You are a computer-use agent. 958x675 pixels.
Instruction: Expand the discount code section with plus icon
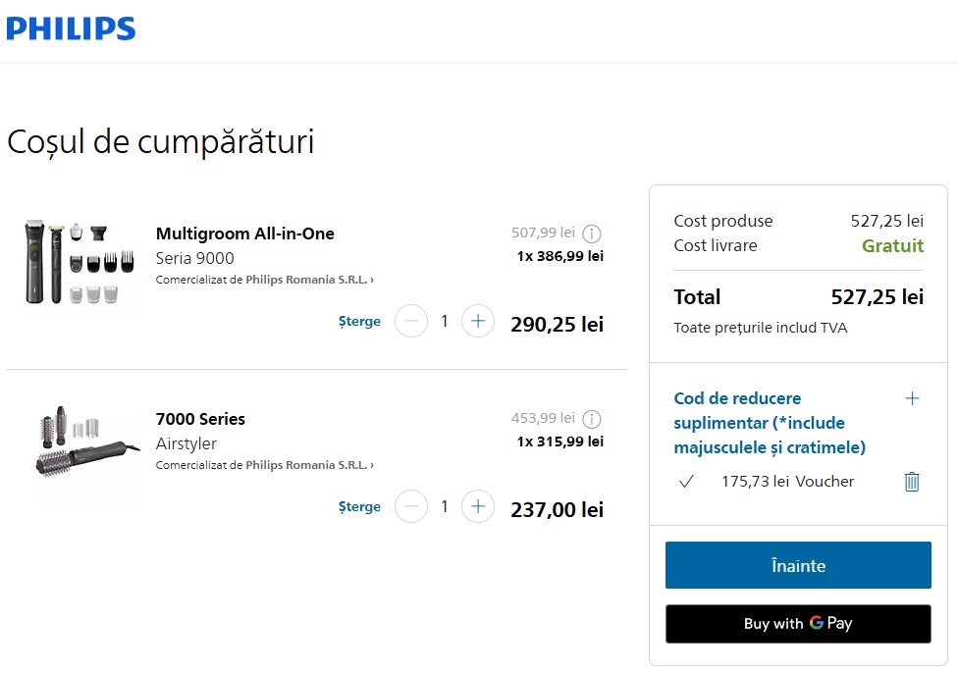[x=912, y=399]
